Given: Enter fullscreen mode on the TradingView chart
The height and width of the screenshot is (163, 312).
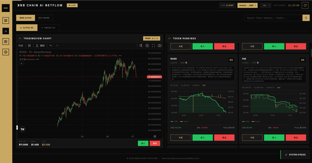Looking at the screenshot, I should click(x=153, y=46).
